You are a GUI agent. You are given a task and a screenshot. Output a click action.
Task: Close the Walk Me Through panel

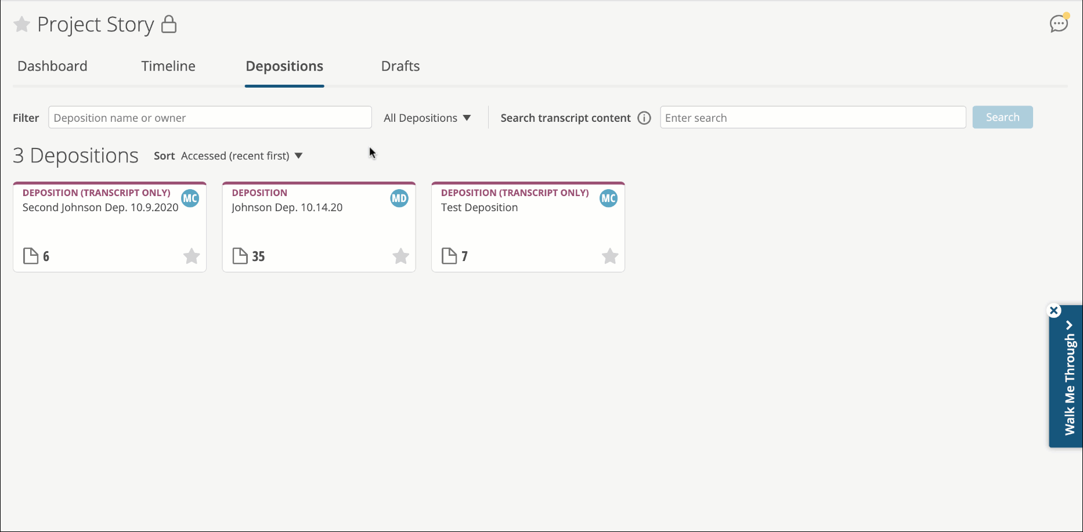click(x=1054, y=310)
